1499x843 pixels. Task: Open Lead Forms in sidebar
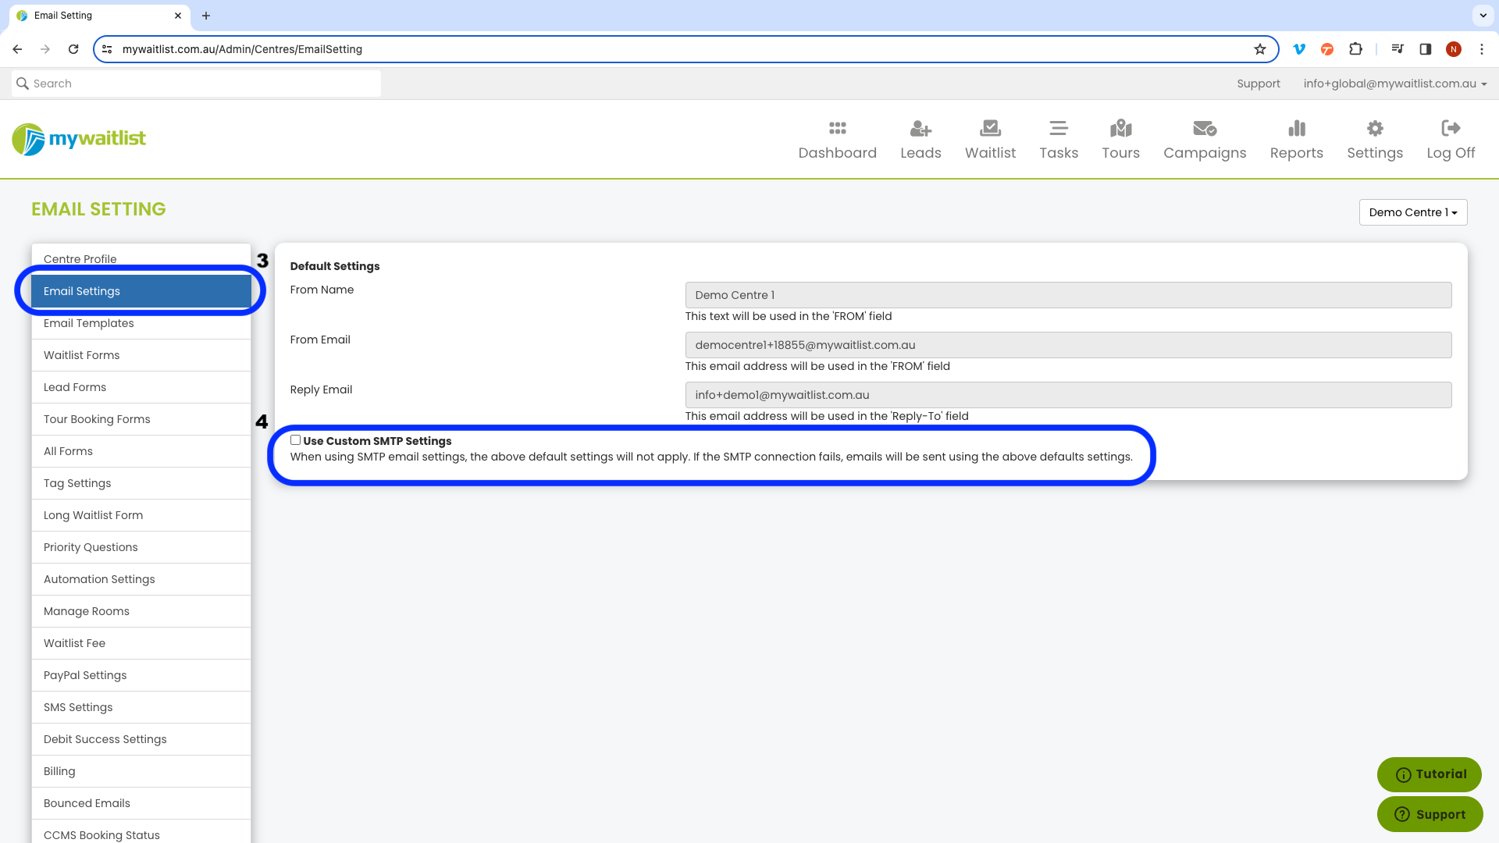click(x=141, y=387)
